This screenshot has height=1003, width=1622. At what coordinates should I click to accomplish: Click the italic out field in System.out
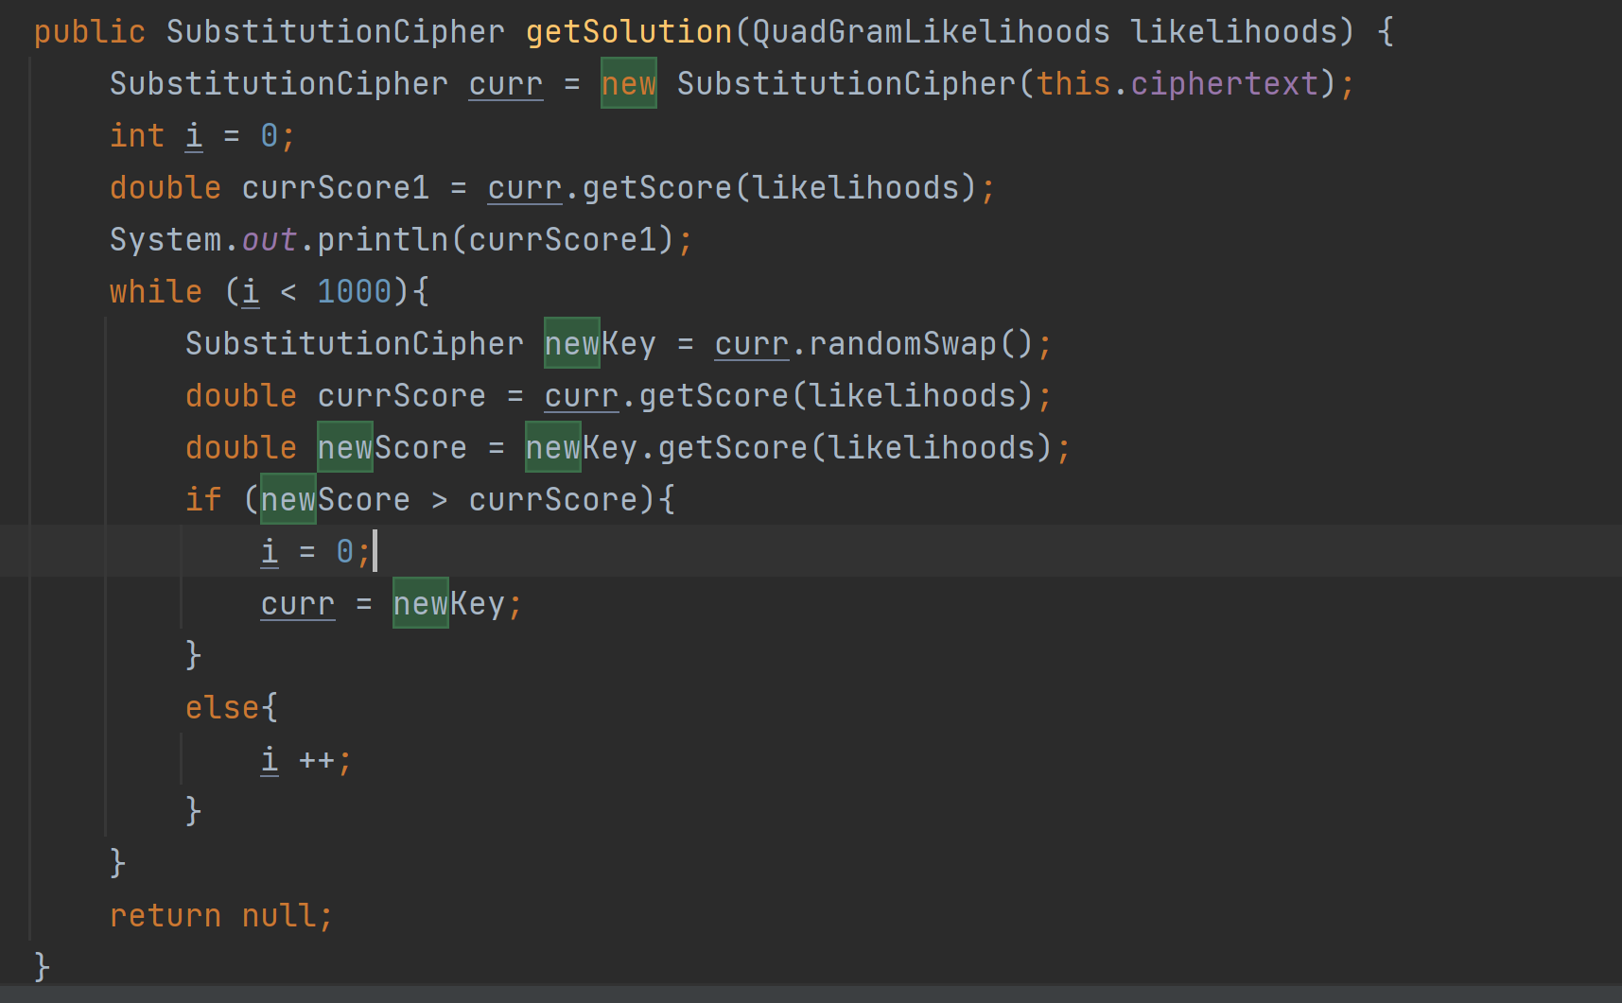coord(270,240)
